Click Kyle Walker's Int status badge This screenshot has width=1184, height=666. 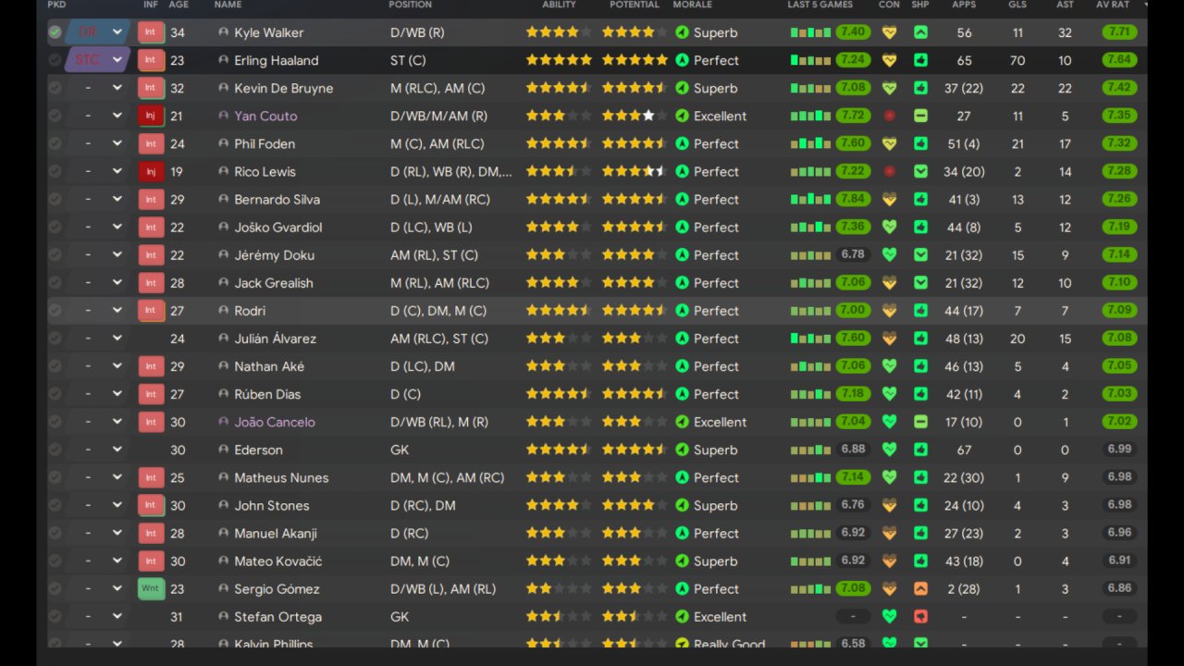(x=151, y=32)
